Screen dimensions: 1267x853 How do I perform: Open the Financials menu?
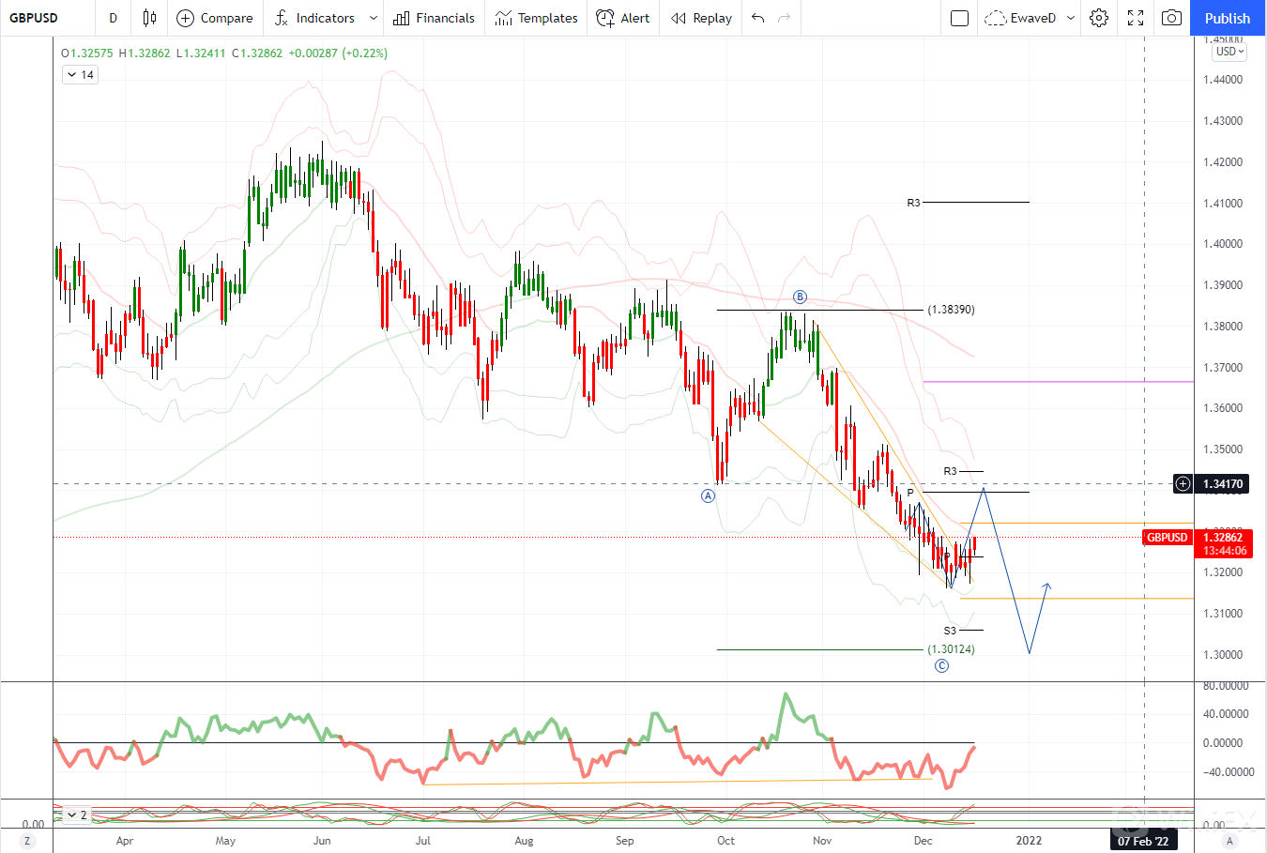(x=434, y=18)
